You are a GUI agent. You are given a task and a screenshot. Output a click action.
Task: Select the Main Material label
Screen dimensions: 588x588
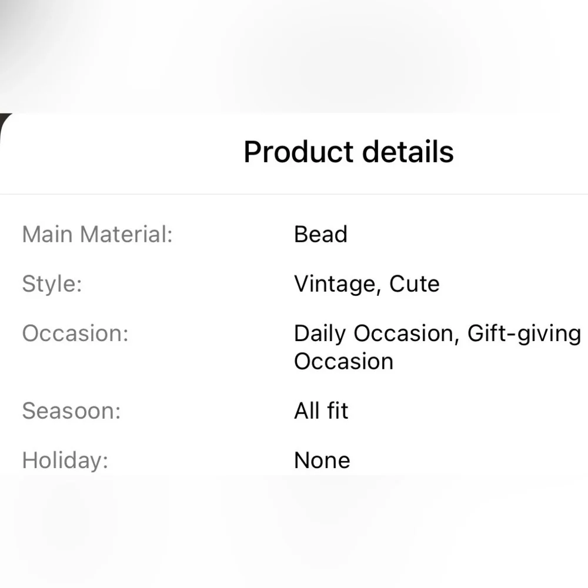[x=98, y=235]
